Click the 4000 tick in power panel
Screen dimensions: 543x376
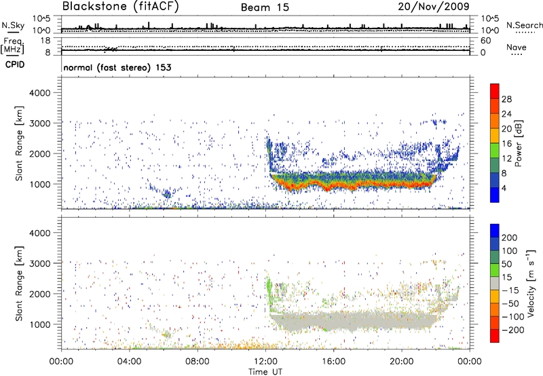[40, 93]
